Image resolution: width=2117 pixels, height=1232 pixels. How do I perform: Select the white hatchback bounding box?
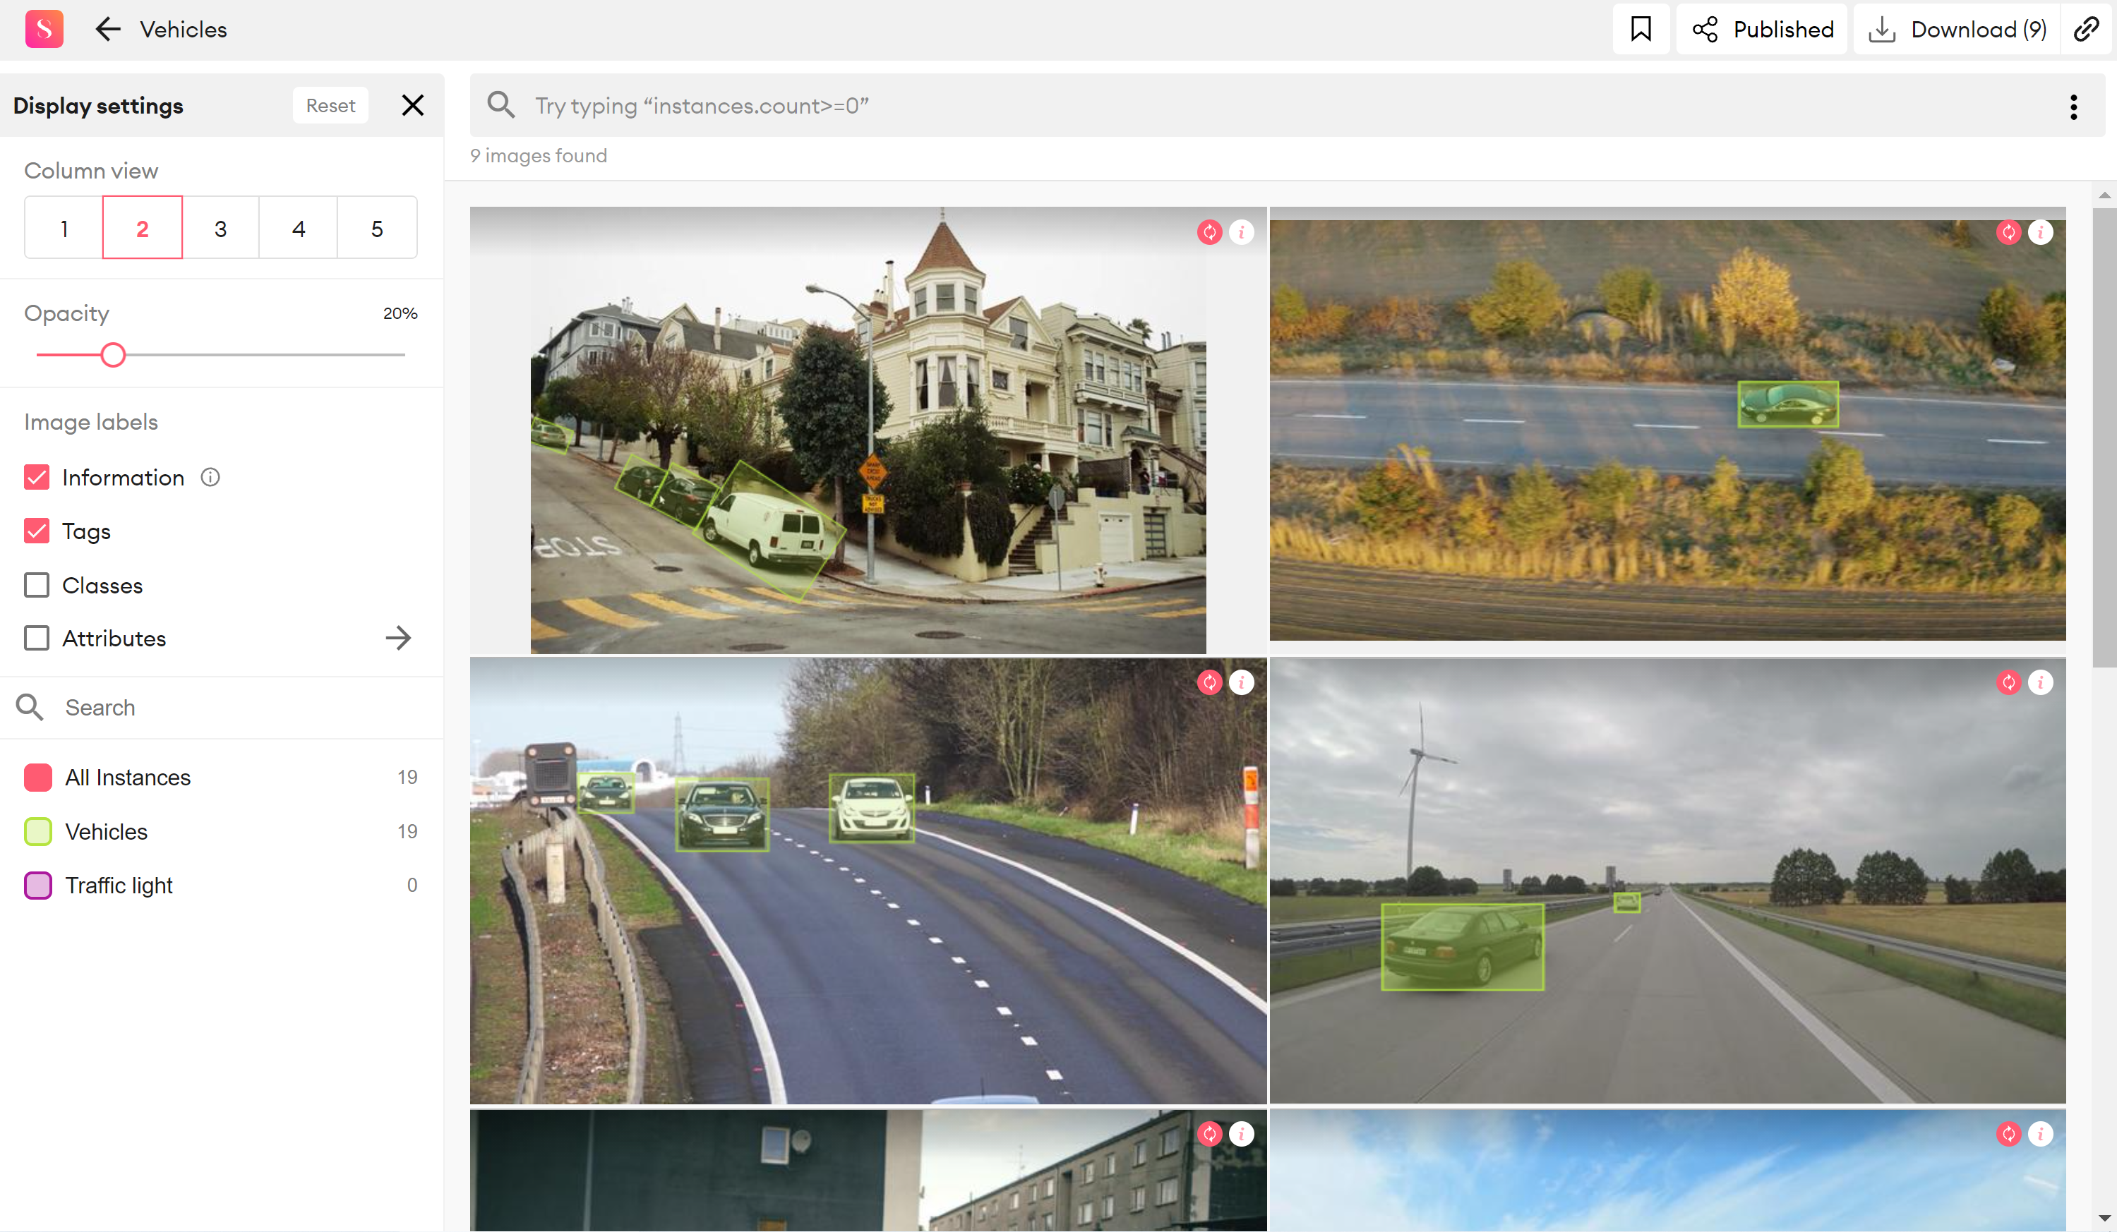coord(872,808)
